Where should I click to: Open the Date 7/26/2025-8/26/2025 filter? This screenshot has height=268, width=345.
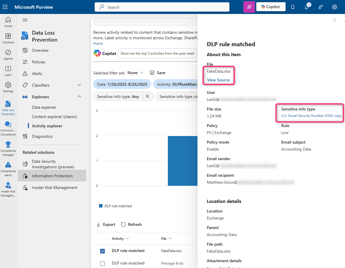122,84
